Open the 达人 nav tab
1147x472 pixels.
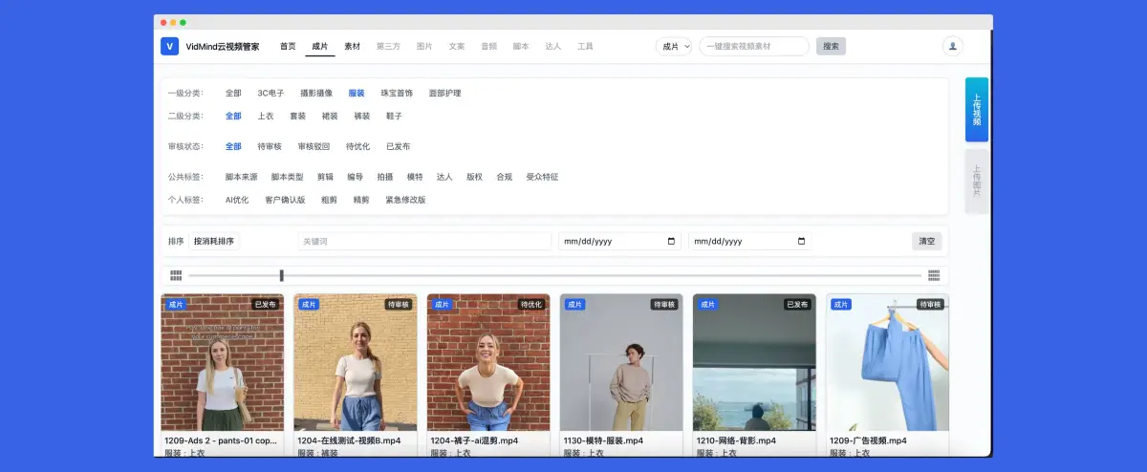552,46
